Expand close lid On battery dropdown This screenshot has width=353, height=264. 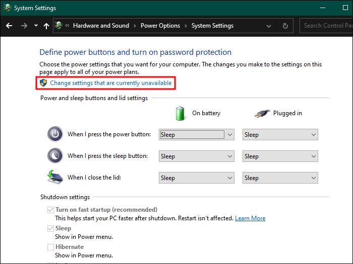coord(197,178)
